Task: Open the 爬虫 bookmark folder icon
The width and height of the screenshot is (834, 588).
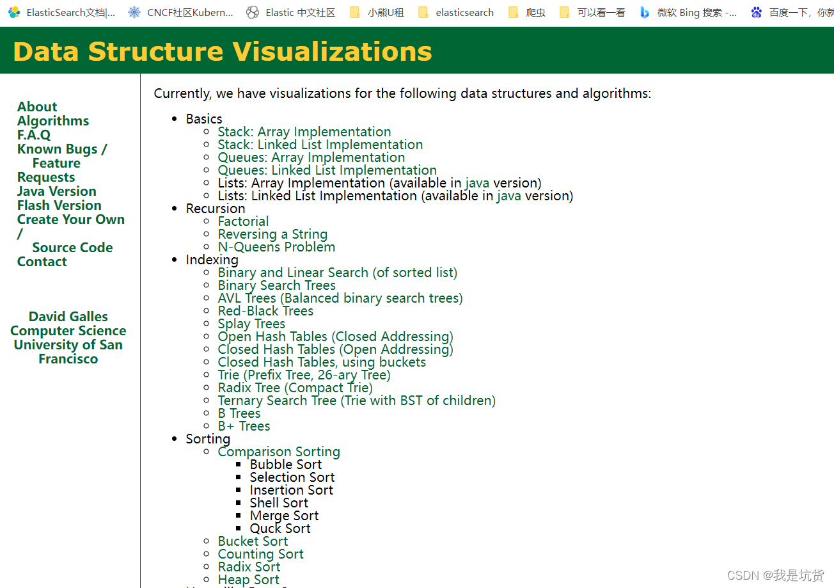Action: (513, 12)
